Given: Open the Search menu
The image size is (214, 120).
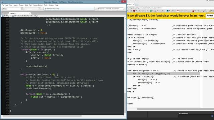Looking at the screenshot, I should (16, 5).
